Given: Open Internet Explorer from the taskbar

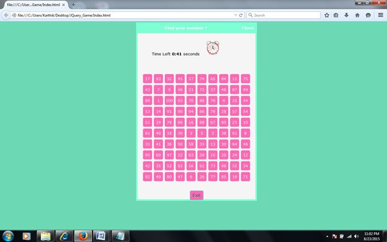Looking at the screenshot, I should pos(64,236).
